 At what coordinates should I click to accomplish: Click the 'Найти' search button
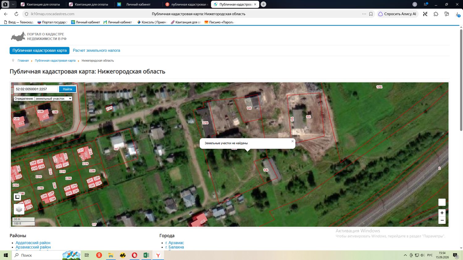click(x=67, y=89)
